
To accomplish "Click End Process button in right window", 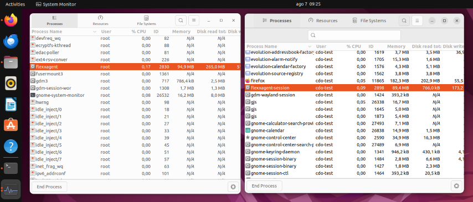I will pos(264,186).
